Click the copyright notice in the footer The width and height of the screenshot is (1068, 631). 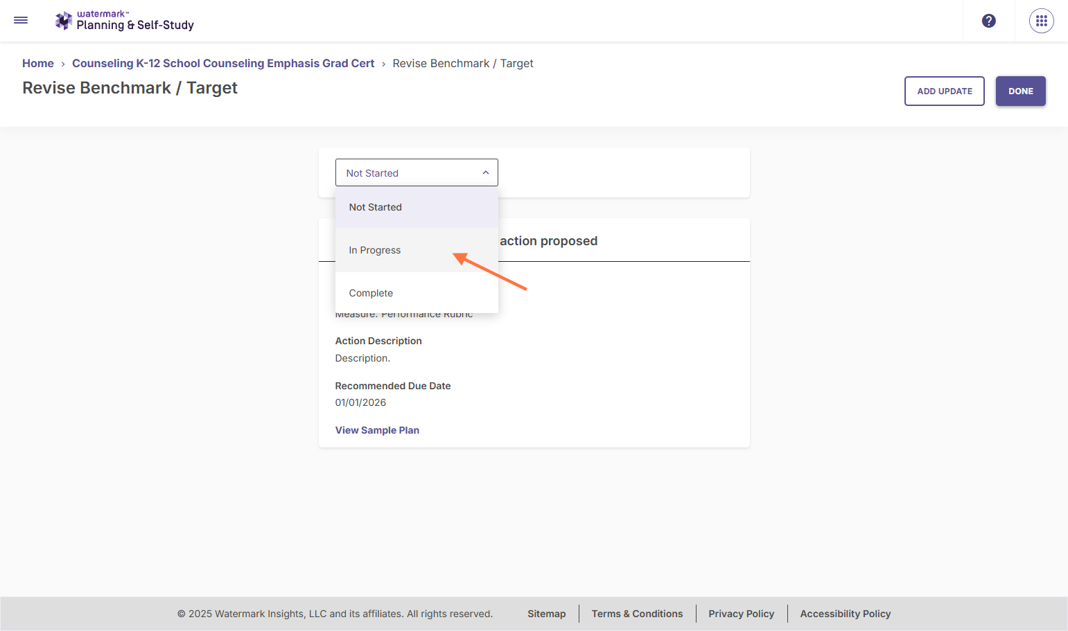pos(335,614)
